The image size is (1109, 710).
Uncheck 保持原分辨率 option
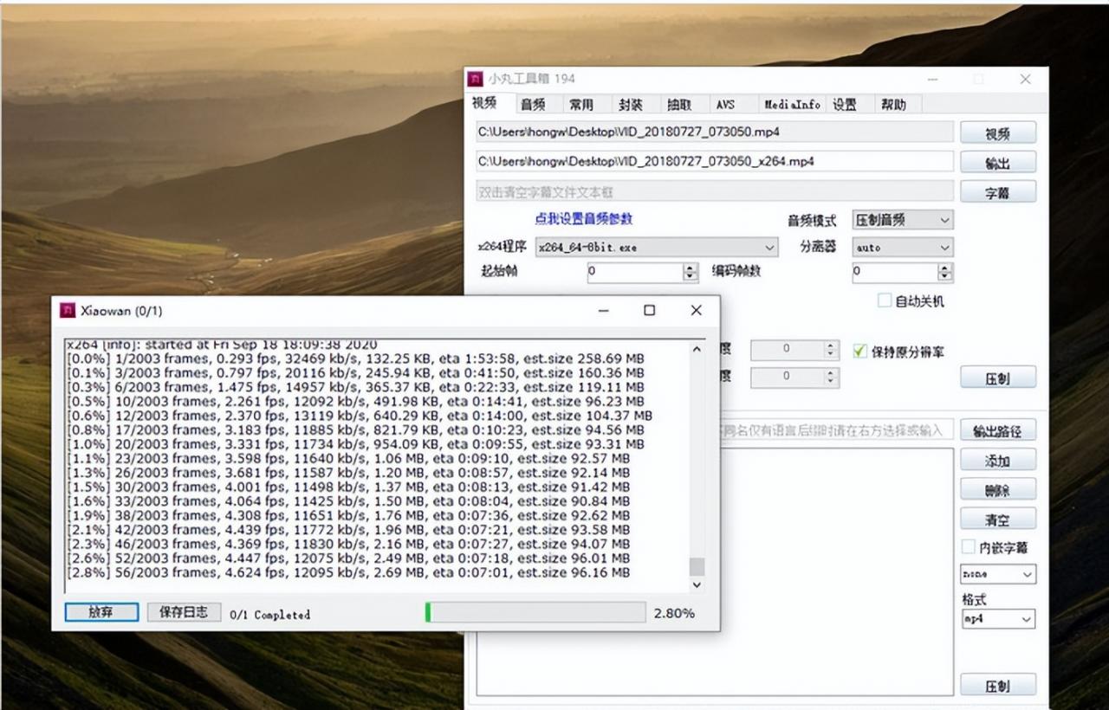pyautogui.click(x=859, y=352)
